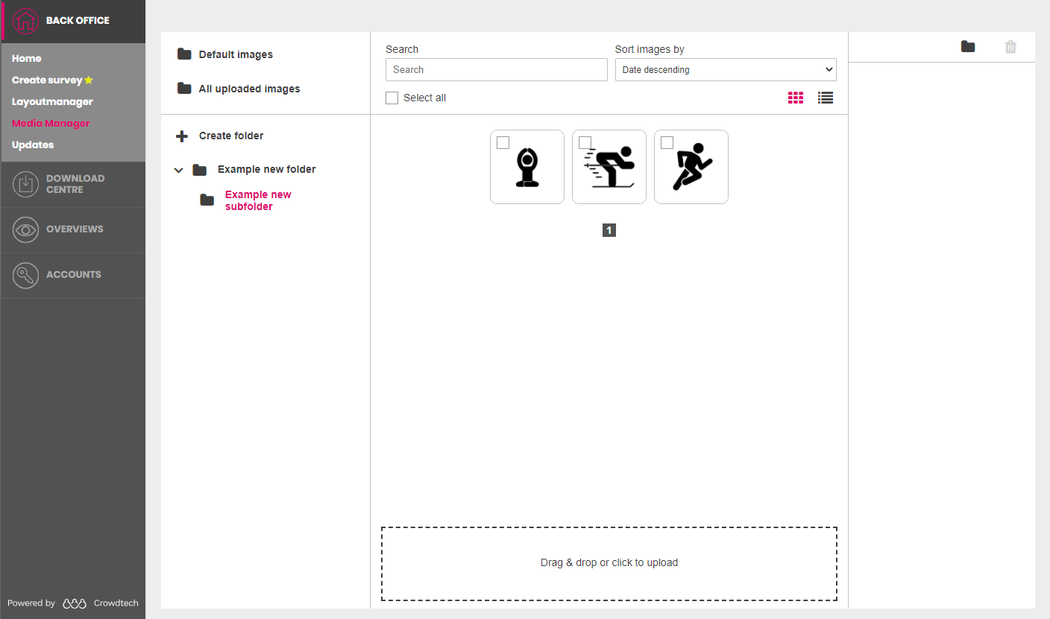Click the All uploaded images folder icon
The image size is (1050, 619).
point(184,89)
